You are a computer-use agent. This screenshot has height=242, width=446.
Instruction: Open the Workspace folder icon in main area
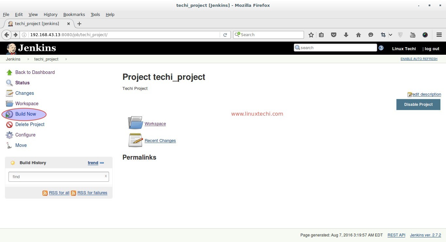(x=135, y=123)
